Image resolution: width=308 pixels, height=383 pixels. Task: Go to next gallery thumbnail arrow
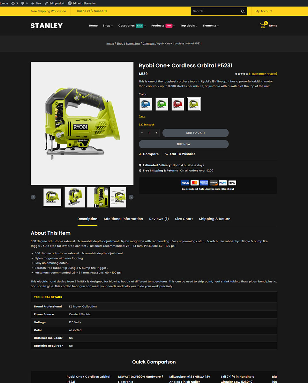tap(131, 197)
